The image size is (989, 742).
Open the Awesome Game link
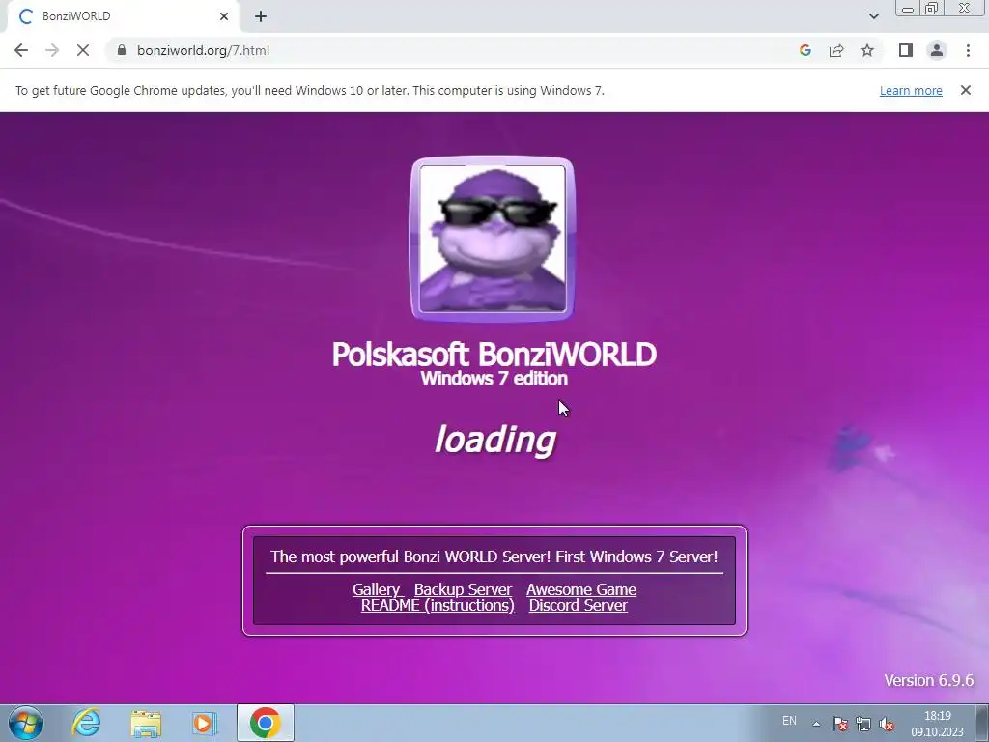coord(580,589)
